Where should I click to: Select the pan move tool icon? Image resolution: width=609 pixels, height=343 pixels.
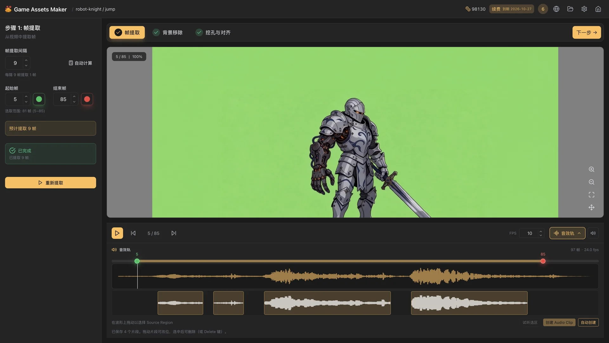click(592, 207)
